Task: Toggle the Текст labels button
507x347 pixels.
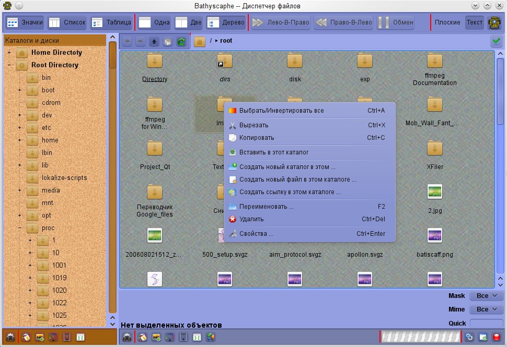Action: click(475, 22)
